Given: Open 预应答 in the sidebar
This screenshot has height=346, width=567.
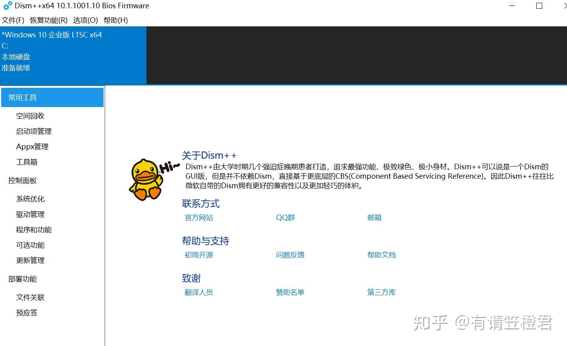Looking at the screenshot, I should 27,313.
